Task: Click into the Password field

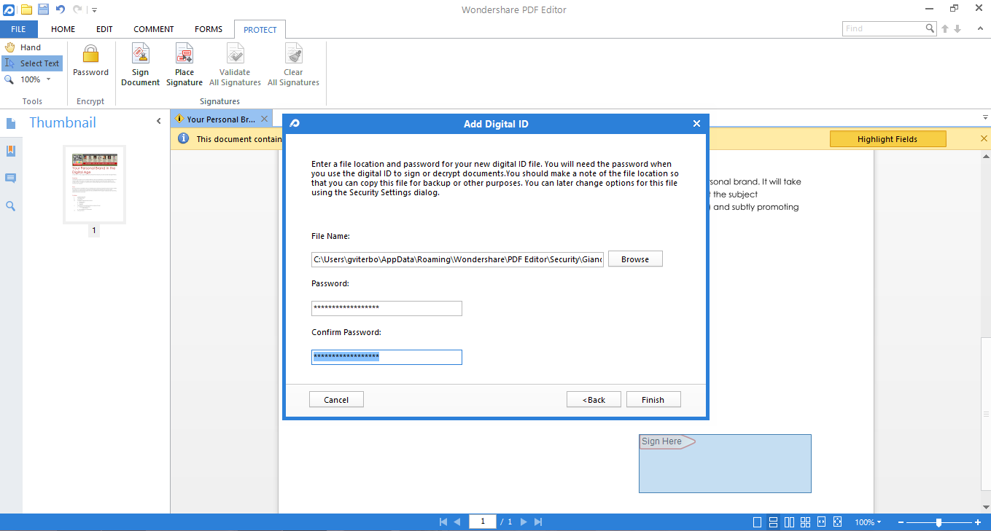Action: [386, 308]
